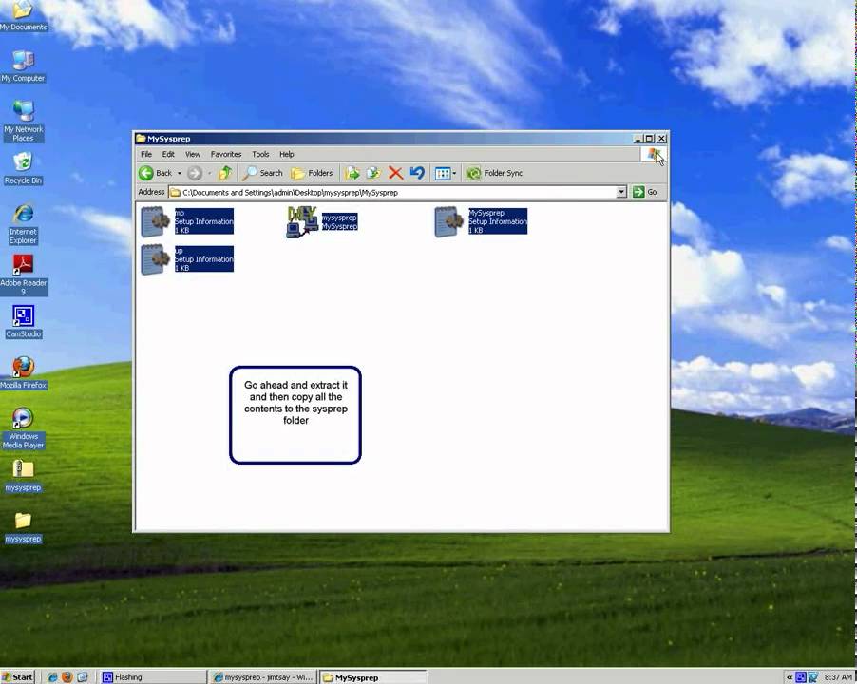Open the Back button history dropdown
This screenshot has height=684, width=857.
[x=180, y=173]
